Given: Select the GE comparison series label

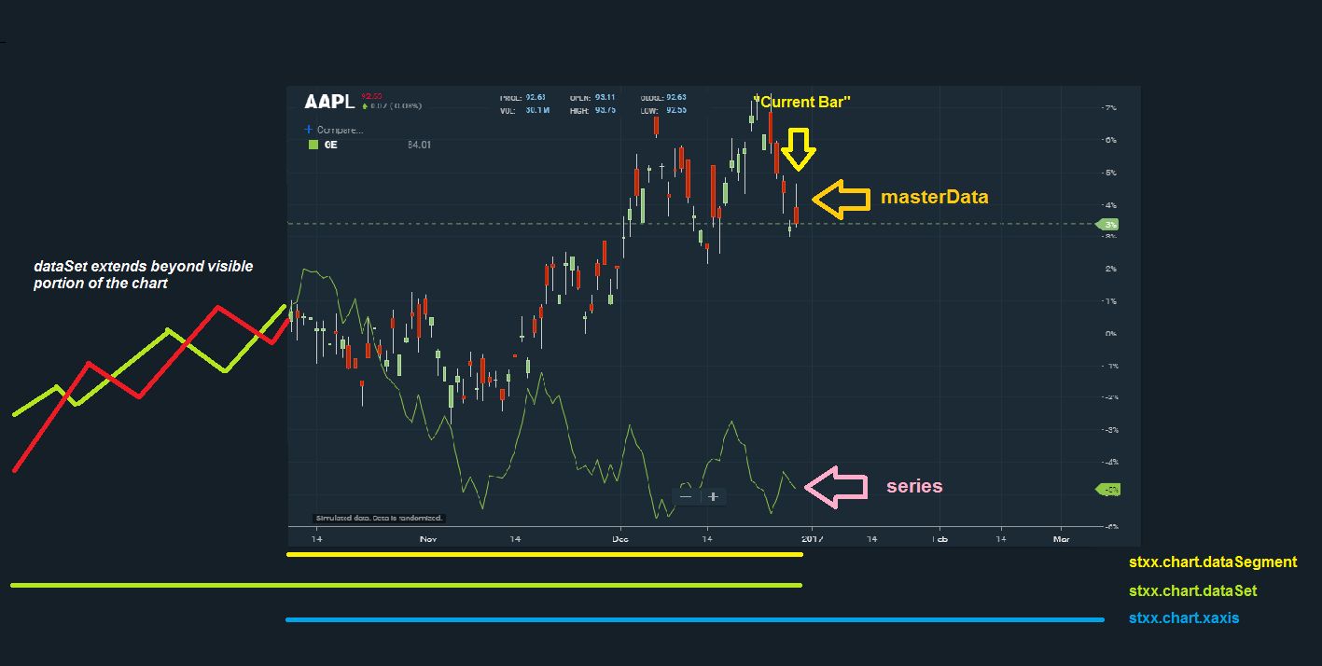Looking at the screenshot, I should click(x=330, y=145).
